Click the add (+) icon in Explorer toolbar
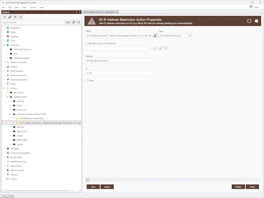 pos(5,17)
